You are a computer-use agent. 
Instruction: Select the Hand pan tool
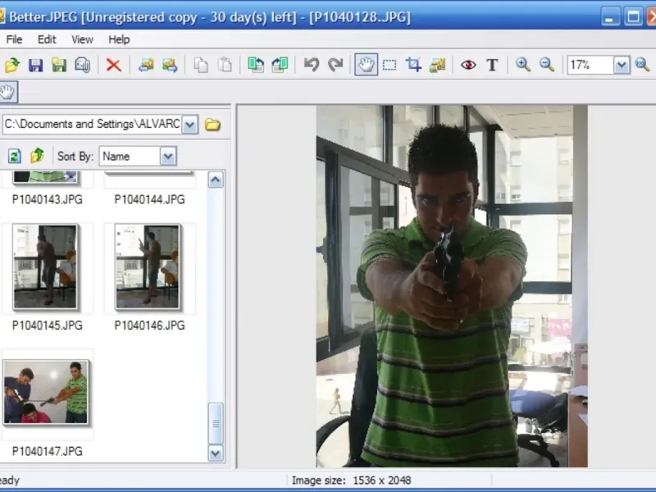pos(366,65)
